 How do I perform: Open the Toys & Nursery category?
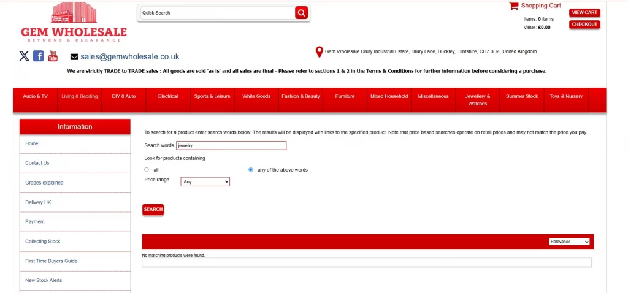(566, 96)
